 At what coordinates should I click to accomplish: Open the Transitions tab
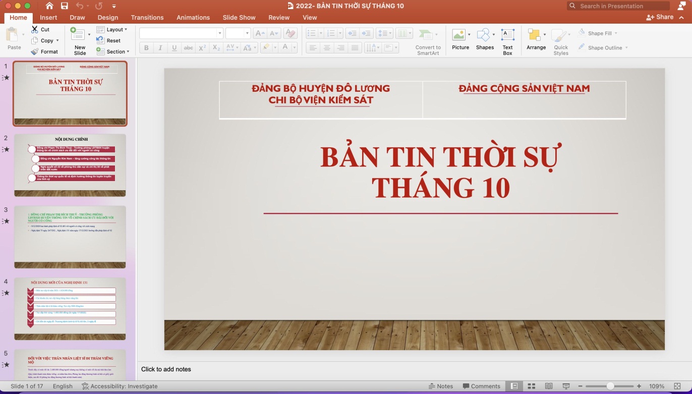(x=147, y=17)
